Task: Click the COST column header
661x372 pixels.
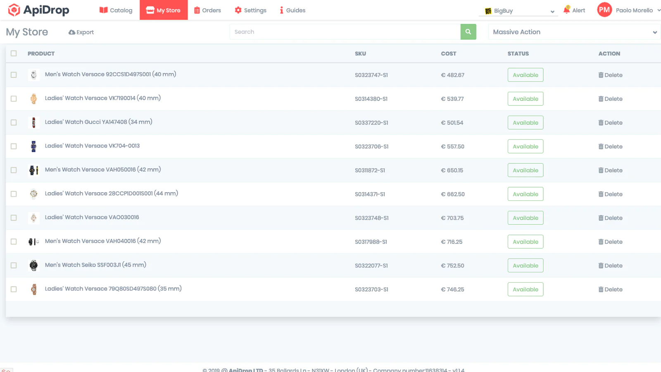Action: [449, 54]
